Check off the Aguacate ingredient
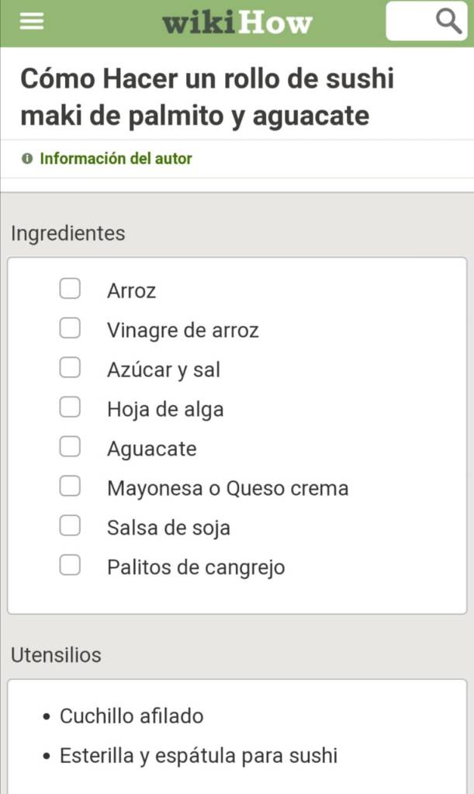 (x=71, y=448)
